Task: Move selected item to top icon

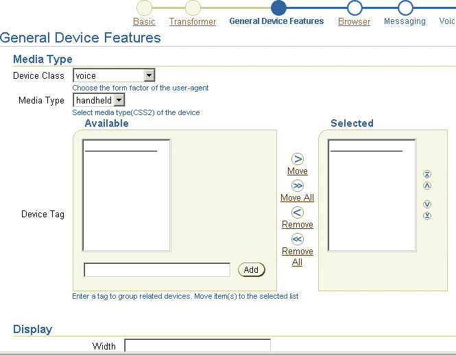Action: (427, 174)
